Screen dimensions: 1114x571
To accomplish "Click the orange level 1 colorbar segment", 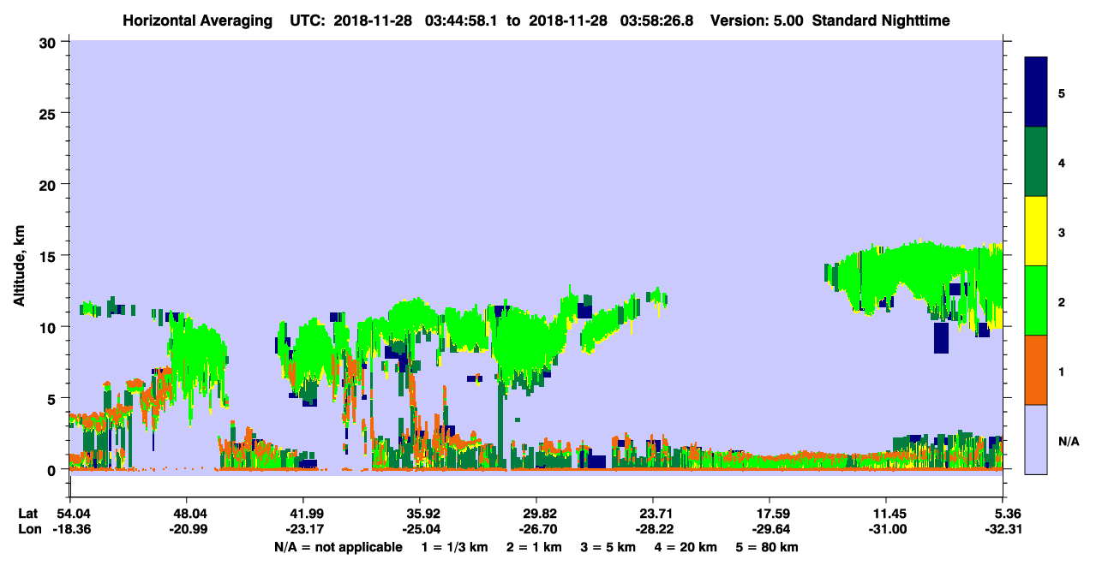I will point(1036,370).
